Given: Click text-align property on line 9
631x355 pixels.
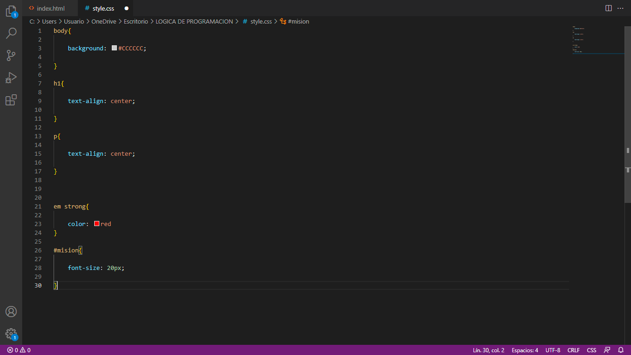Looking at the screenshot, I should (86, 101).
